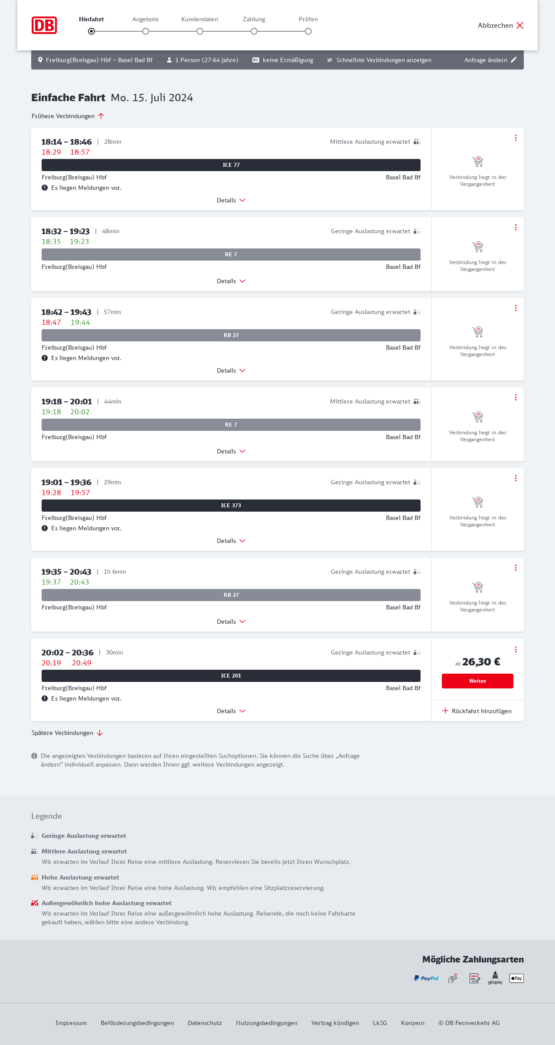Expand Details for the ICE 201 connection
The width and height of the screenshot is (555, 1045).
point(231,711)
